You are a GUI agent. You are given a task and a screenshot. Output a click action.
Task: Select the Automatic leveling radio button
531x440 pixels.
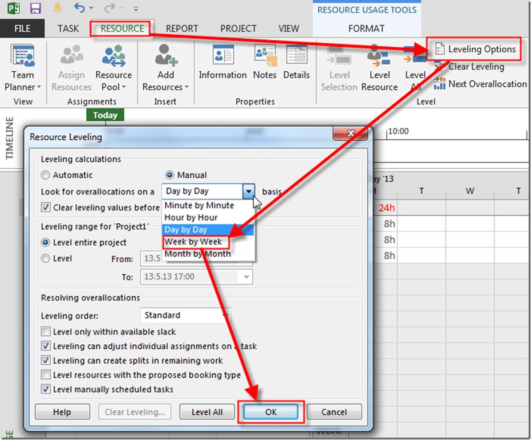pos(46,175)
